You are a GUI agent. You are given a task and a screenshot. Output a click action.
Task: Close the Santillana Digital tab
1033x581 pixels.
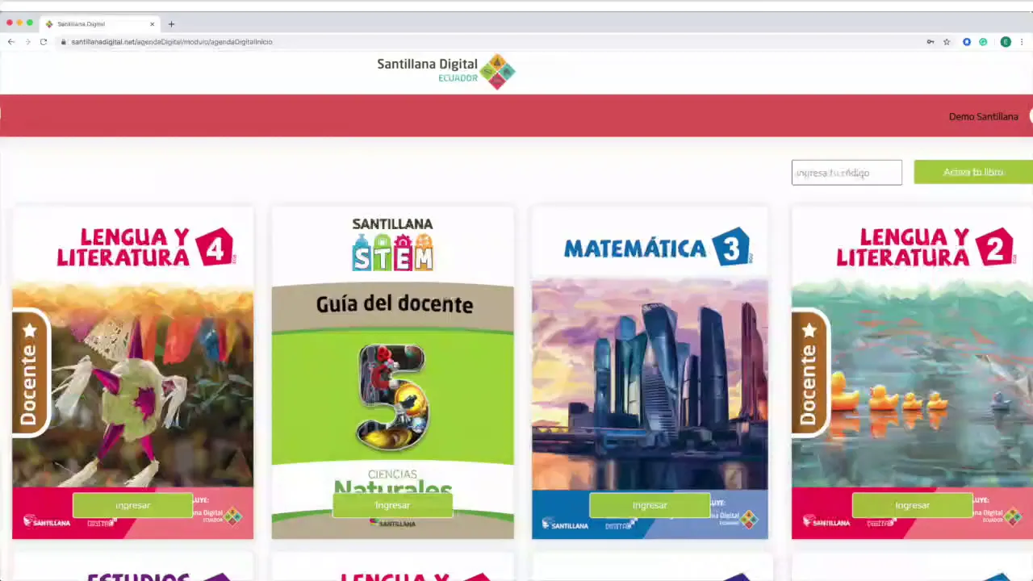(x=152, y=24)
